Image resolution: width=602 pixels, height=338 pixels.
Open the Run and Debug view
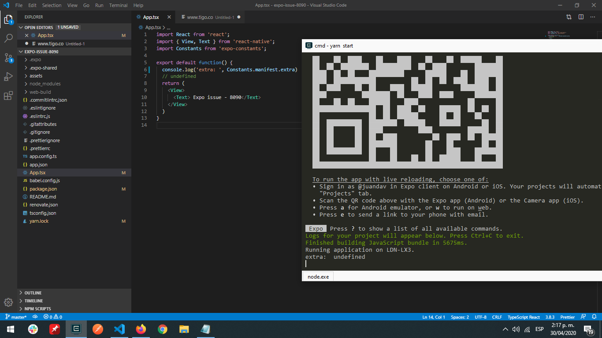click(8, 77)
